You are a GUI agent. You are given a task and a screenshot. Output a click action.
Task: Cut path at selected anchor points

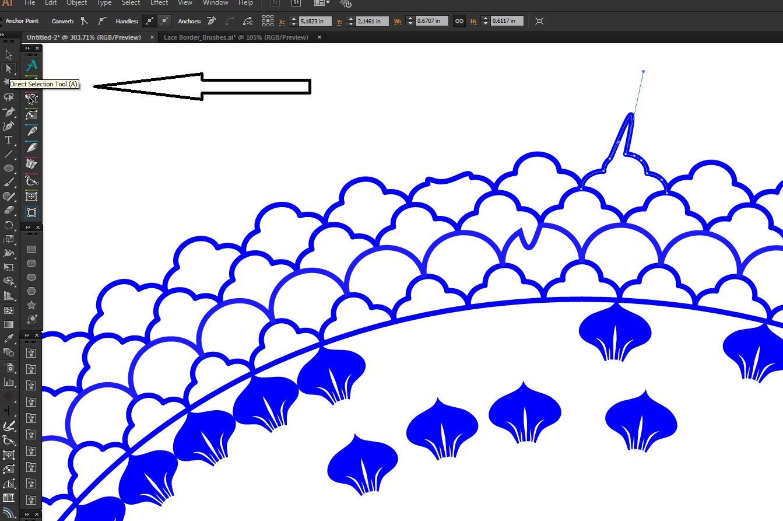coord(248,21)
